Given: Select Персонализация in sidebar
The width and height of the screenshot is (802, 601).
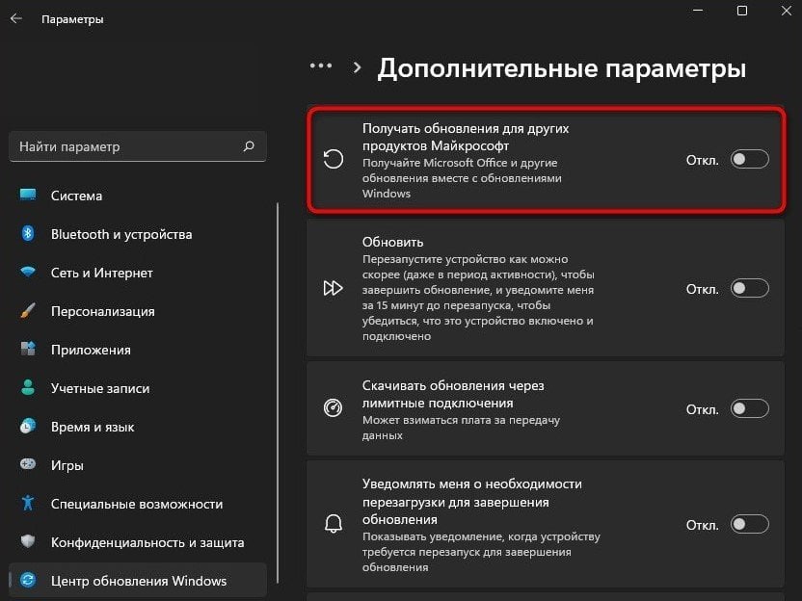Looking at the screenshot, I should pyautogui.click(x=138, y=311).
